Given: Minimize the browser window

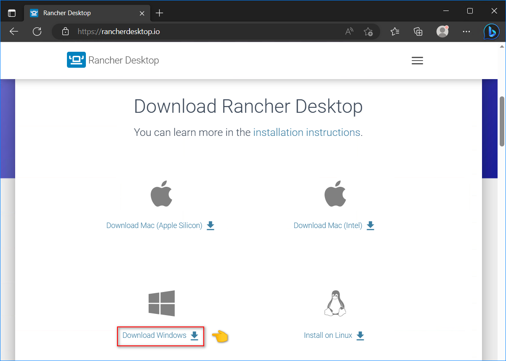Looking at the screenshot, I should click(447, 11).
